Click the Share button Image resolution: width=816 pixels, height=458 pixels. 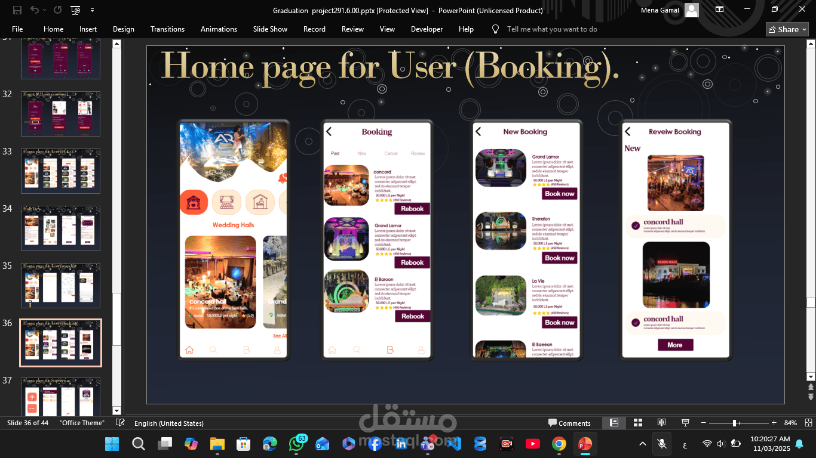coord(787,29)
